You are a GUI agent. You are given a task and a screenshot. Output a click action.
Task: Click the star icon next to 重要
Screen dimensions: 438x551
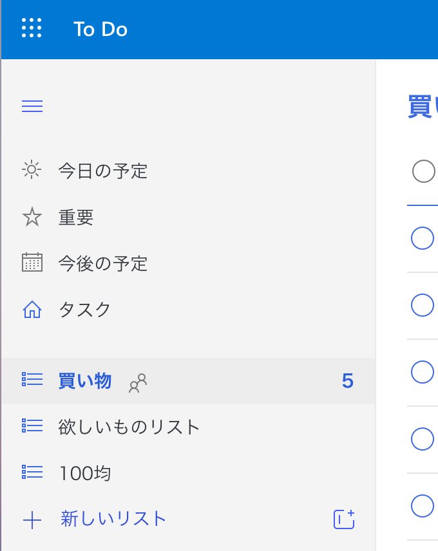[32, 216]
